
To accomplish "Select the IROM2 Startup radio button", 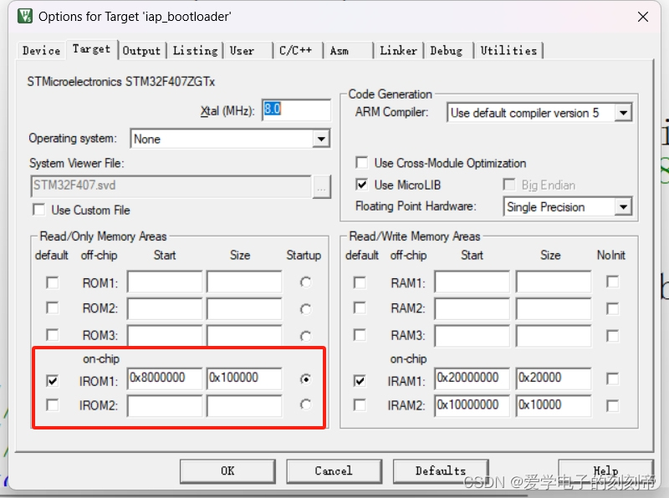I will pos(305,404).
